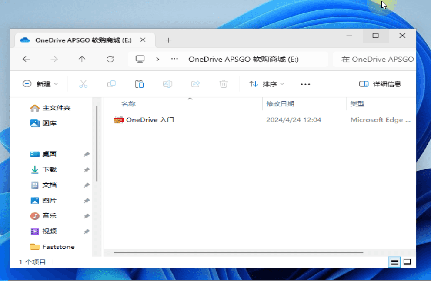This screenshot has height=281, width=431.
Task: Open 下载 in the sidebar
Action: [x=43, y=169]
